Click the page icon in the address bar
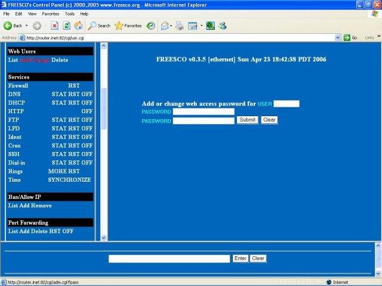Viewport: 382px width, 286px height. pos(22,38)
